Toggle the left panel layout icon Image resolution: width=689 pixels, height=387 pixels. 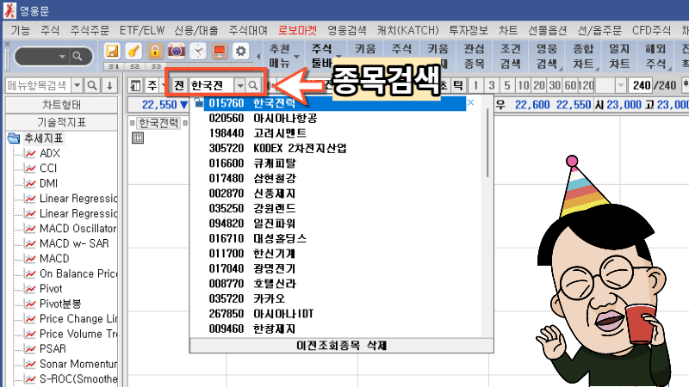136,85
